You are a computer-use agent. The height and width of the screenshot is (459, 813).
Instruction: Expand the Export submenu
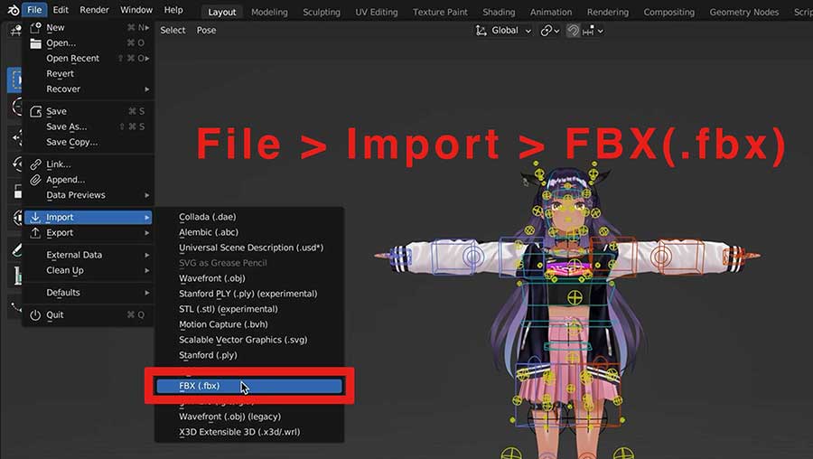pyautogui.click(x=89, y=233)
